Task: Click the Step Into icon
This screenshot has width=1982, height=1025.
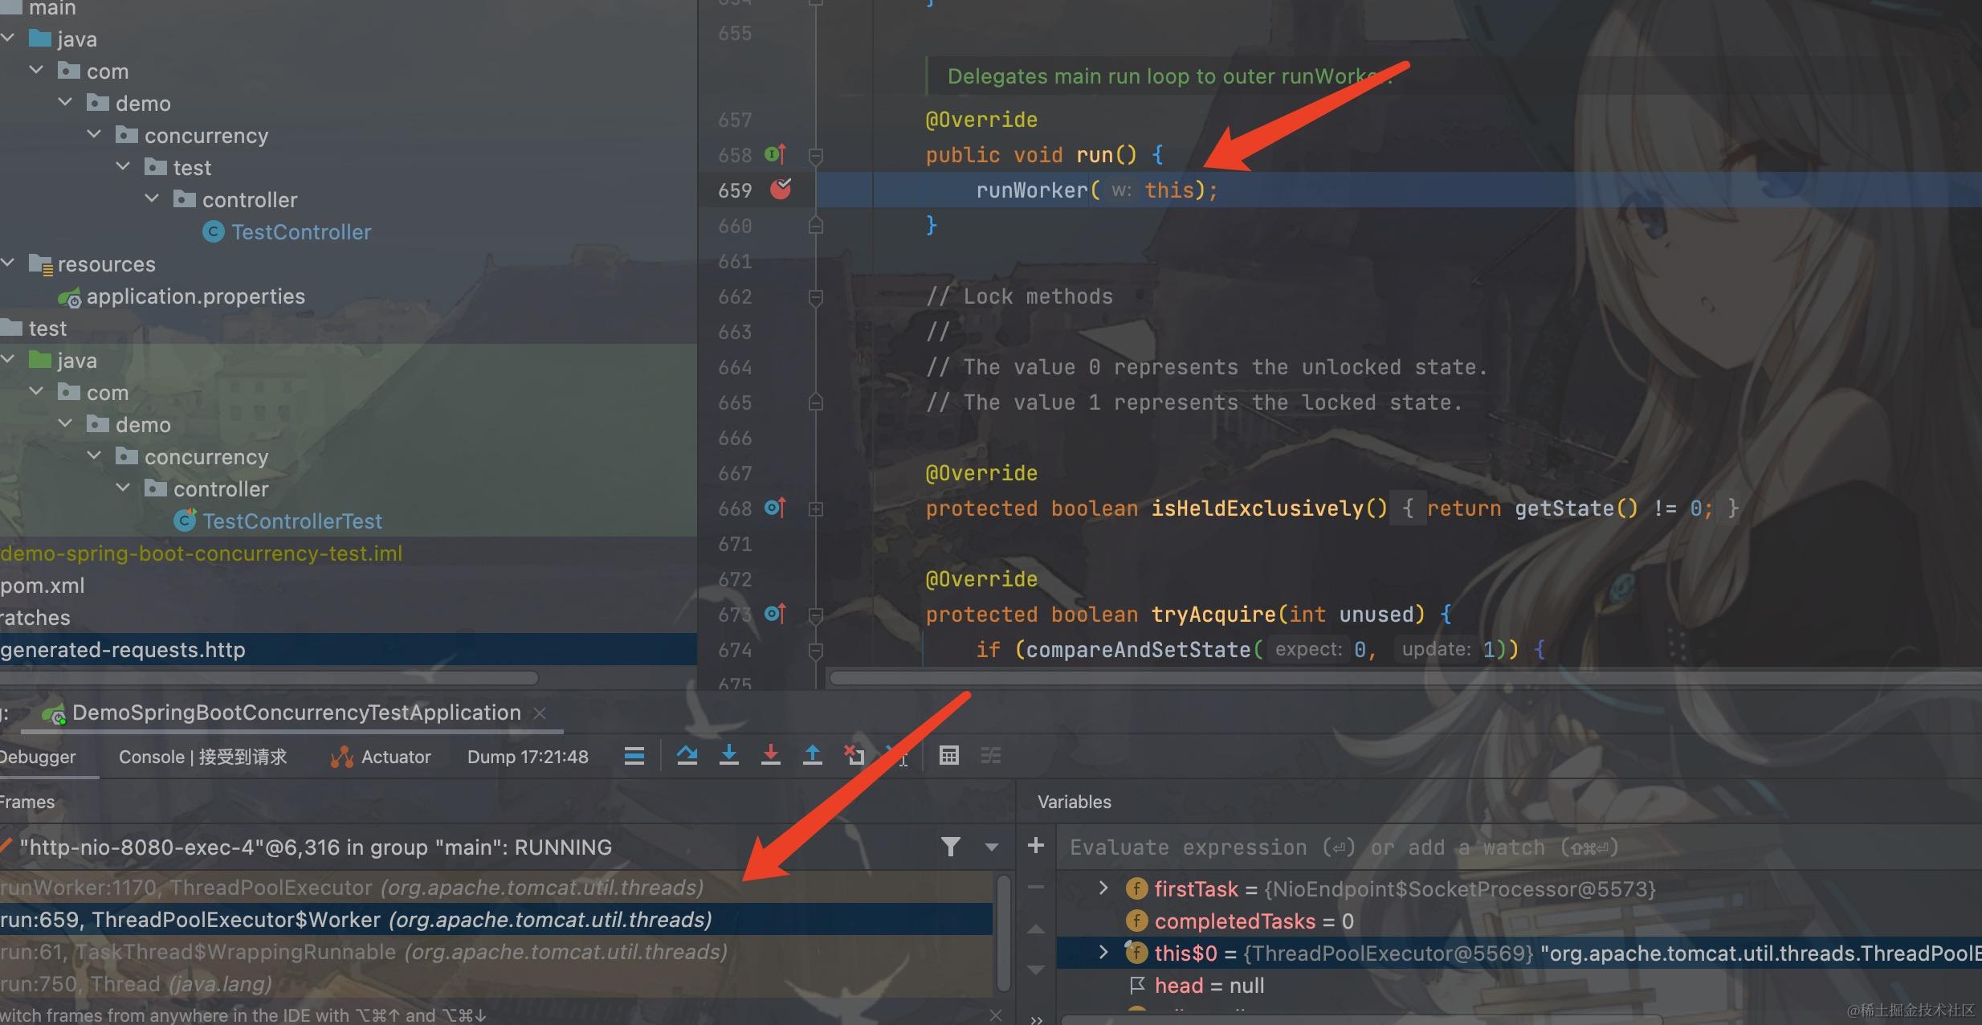Action: (729, 756)
